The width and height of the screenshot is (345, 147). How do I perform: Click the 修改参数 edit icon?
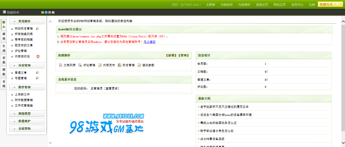(x=139, y=65)
